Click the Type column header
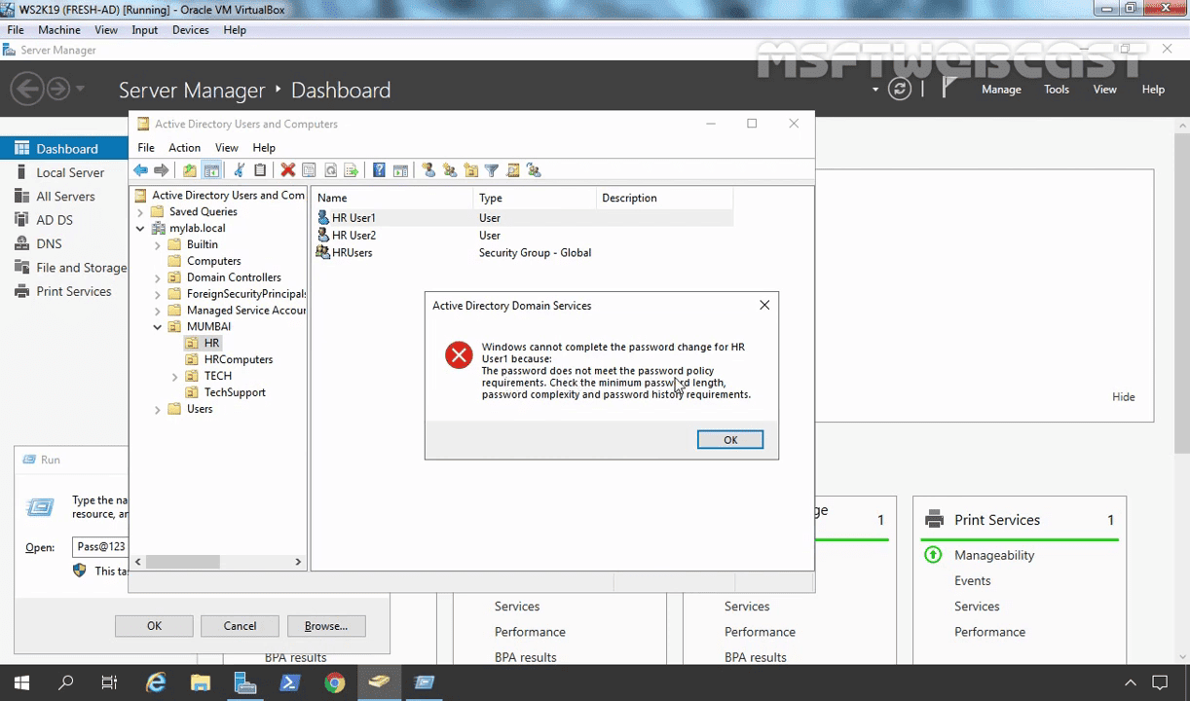This screenshot has width=1190, height=701. pyautogui.click(x=536, y=198)
